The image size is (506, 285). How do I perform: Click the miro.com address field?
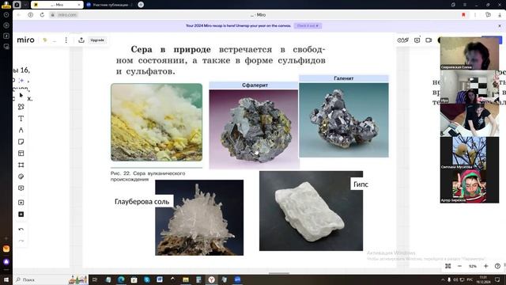[67, 15]
